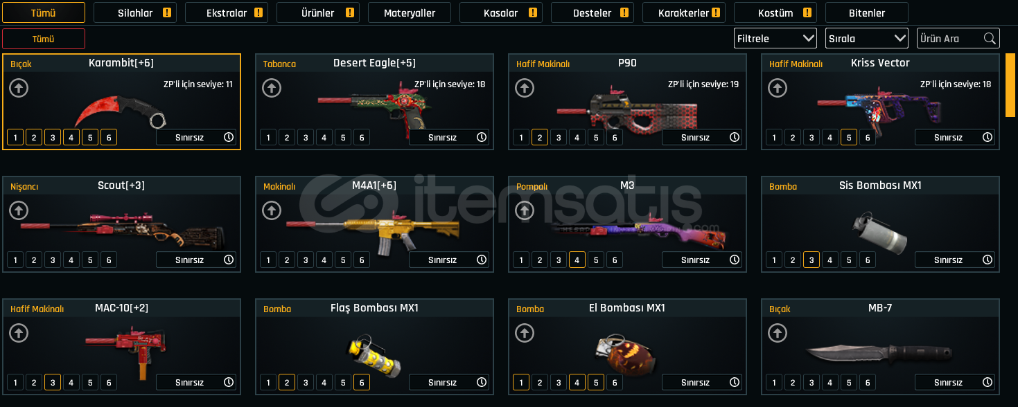This screenshot has width=1018, height=407.
Task: Click the red Tümü sub-filter button
Action: [x=44, y=39]
